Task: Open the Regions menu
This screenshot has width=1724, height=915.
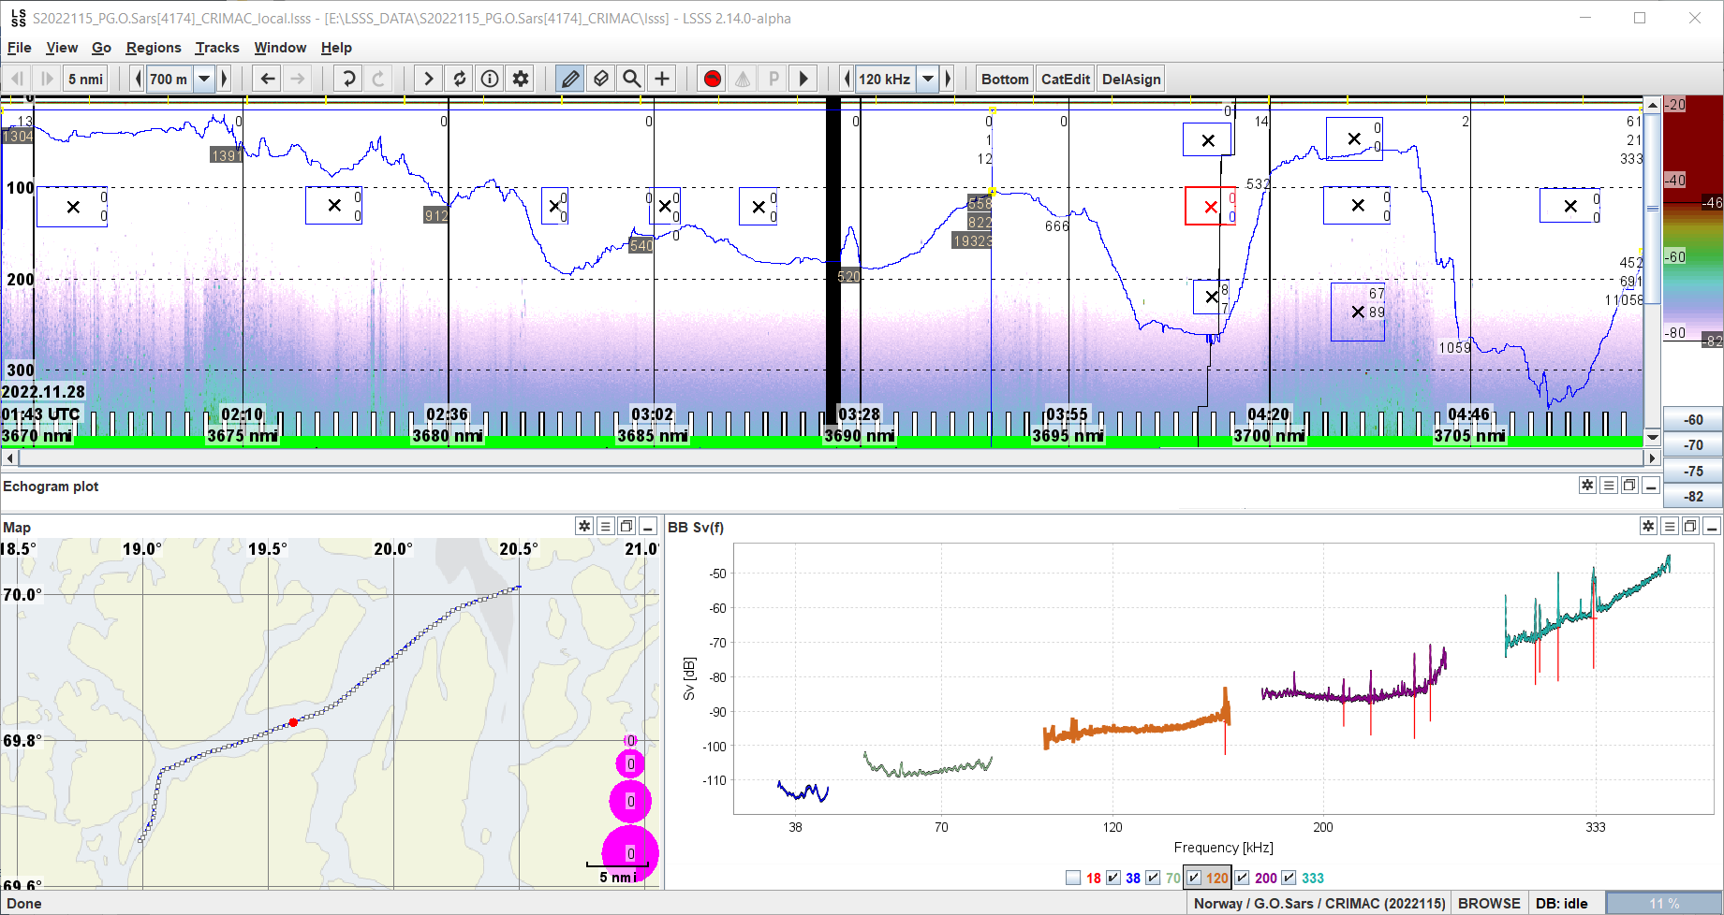Action: 153,48
